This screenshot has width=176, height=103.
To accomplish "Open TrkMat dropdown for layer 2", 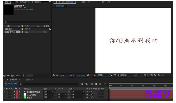I will tap(62, 95).
